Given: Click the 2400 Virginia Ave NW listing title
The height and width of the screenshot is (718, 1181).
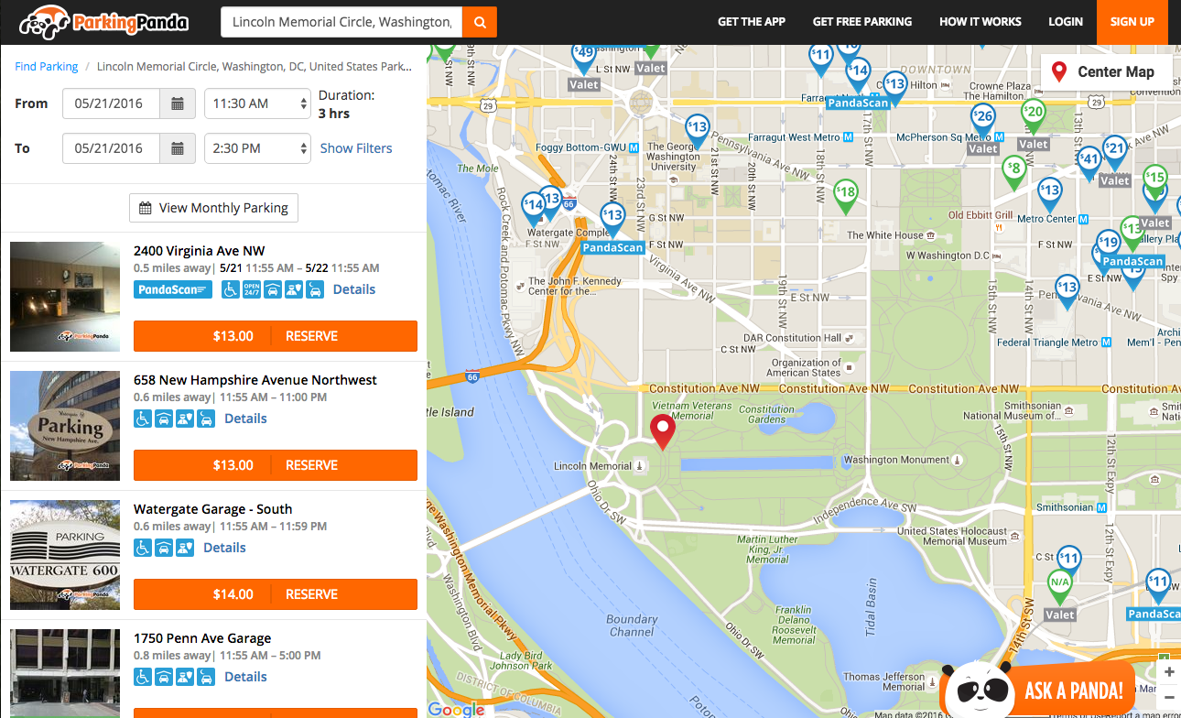Looking at the screenshot, I should pos(199,251).
